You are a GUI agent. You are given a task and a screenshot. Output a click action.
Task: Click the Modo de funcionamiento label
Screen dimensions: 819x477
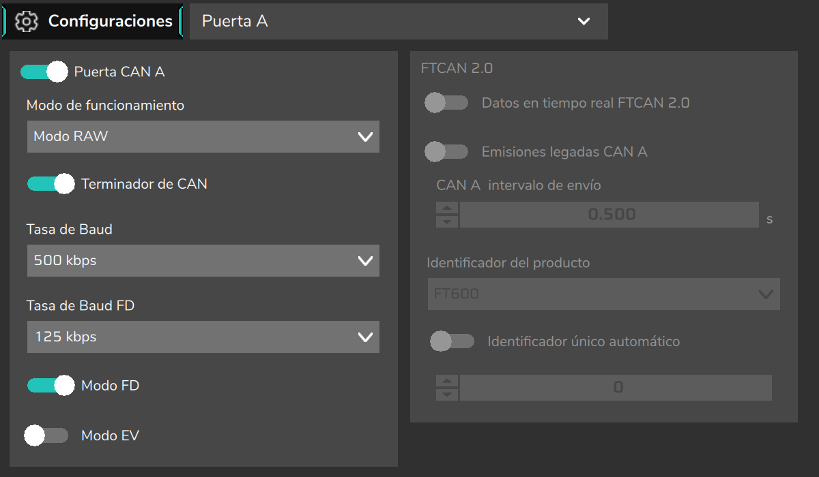click(105, 105)
